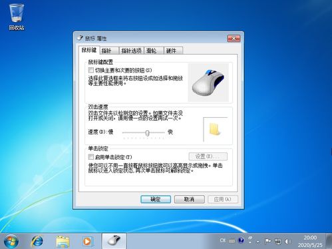Click the 鼠标键配置 group label
This screenshot has width=332, height=249.
point(100,62)
